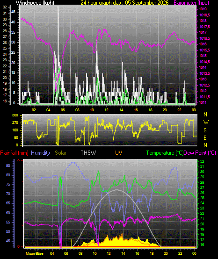Click the E compass label
The height and width of the screenshot is (259, 218).
[205, 137]
